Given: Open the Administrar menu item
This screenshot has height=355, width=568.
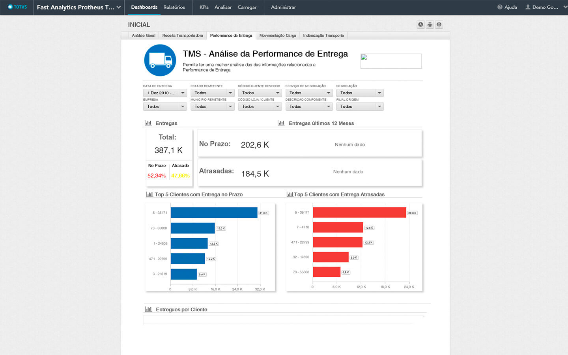Looking at the screenshot, I should pos(283,7).
